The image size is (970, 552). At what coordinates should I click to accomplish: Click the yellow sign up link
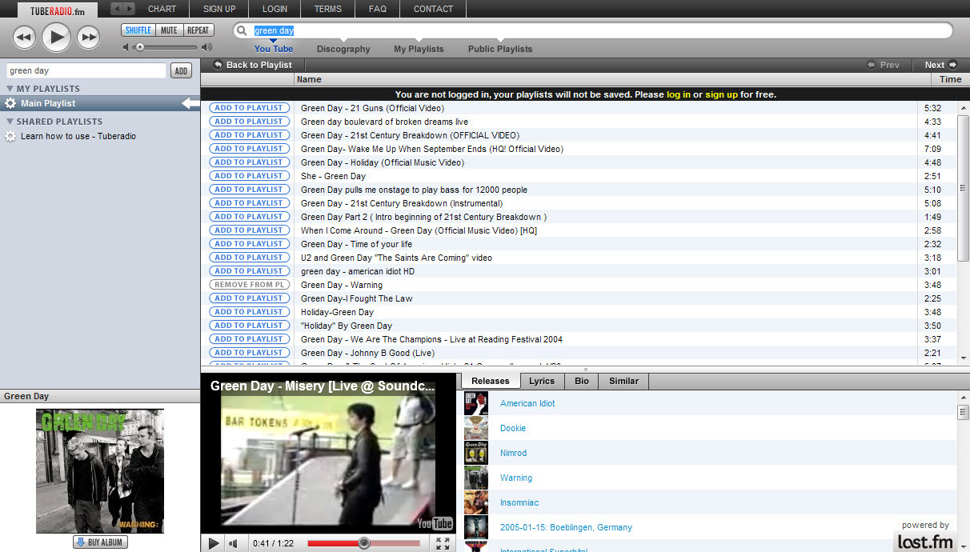722,94
